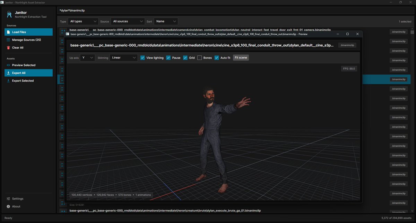Click the Preview Selected eye icon

click(x=8, y=65)
